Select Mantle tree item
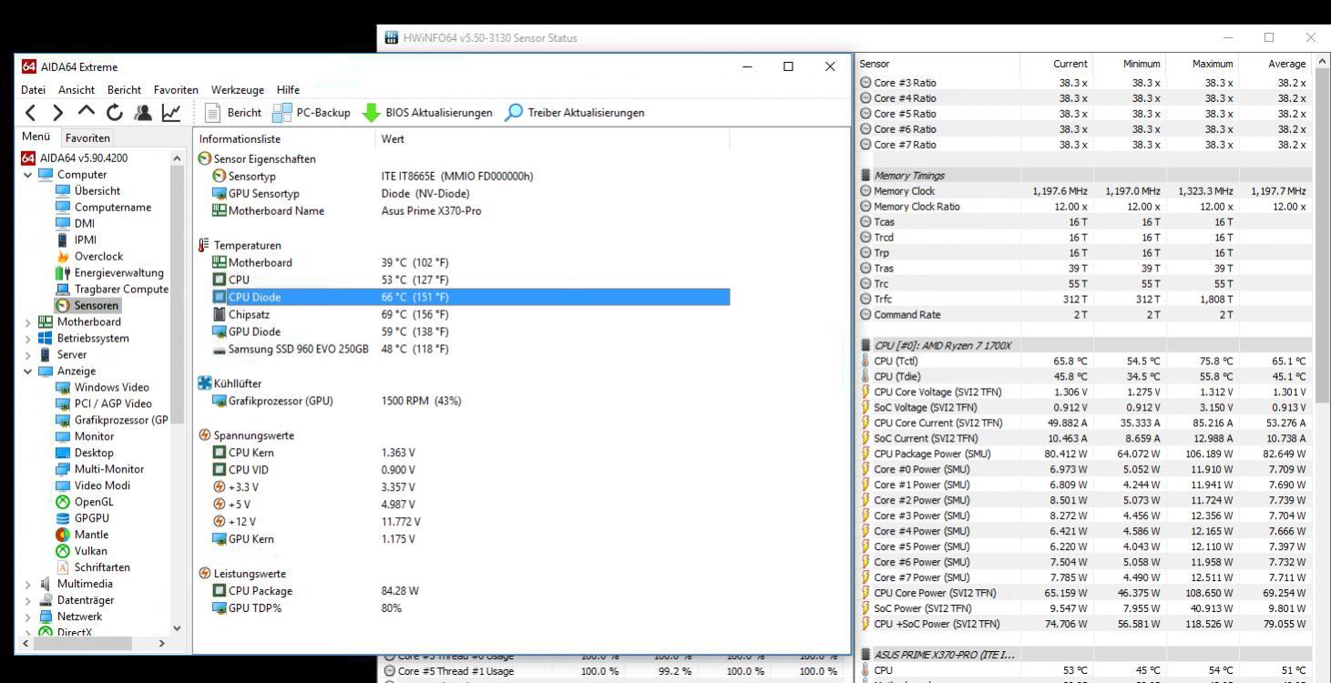The image size is (1331, 683). pos(82,535)
